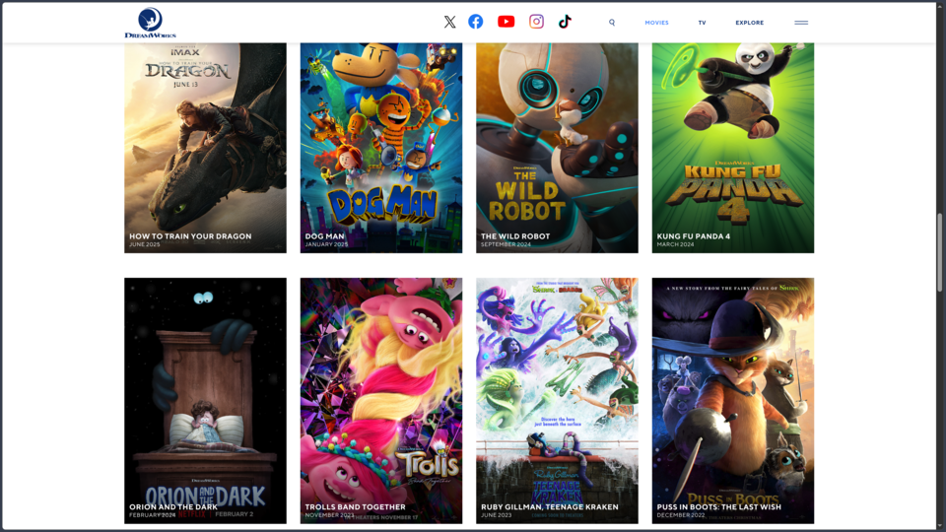946x532 pixels.
Task: Select the Explore nav item
Action: tap(749, 23)
